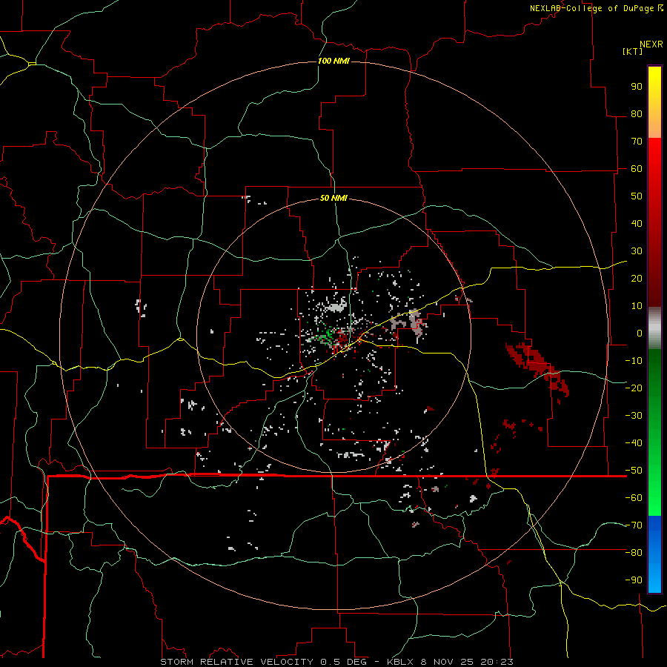This screenshot has height=667, width=667.
Task: Click the NEXLAB-College of DuPage credit text
Action: 596,8
